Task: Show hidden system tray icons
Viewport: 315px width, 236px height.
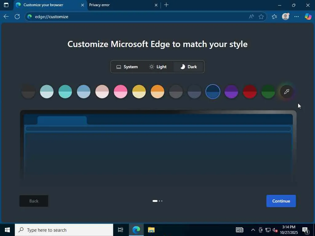Action: [253, 230]
